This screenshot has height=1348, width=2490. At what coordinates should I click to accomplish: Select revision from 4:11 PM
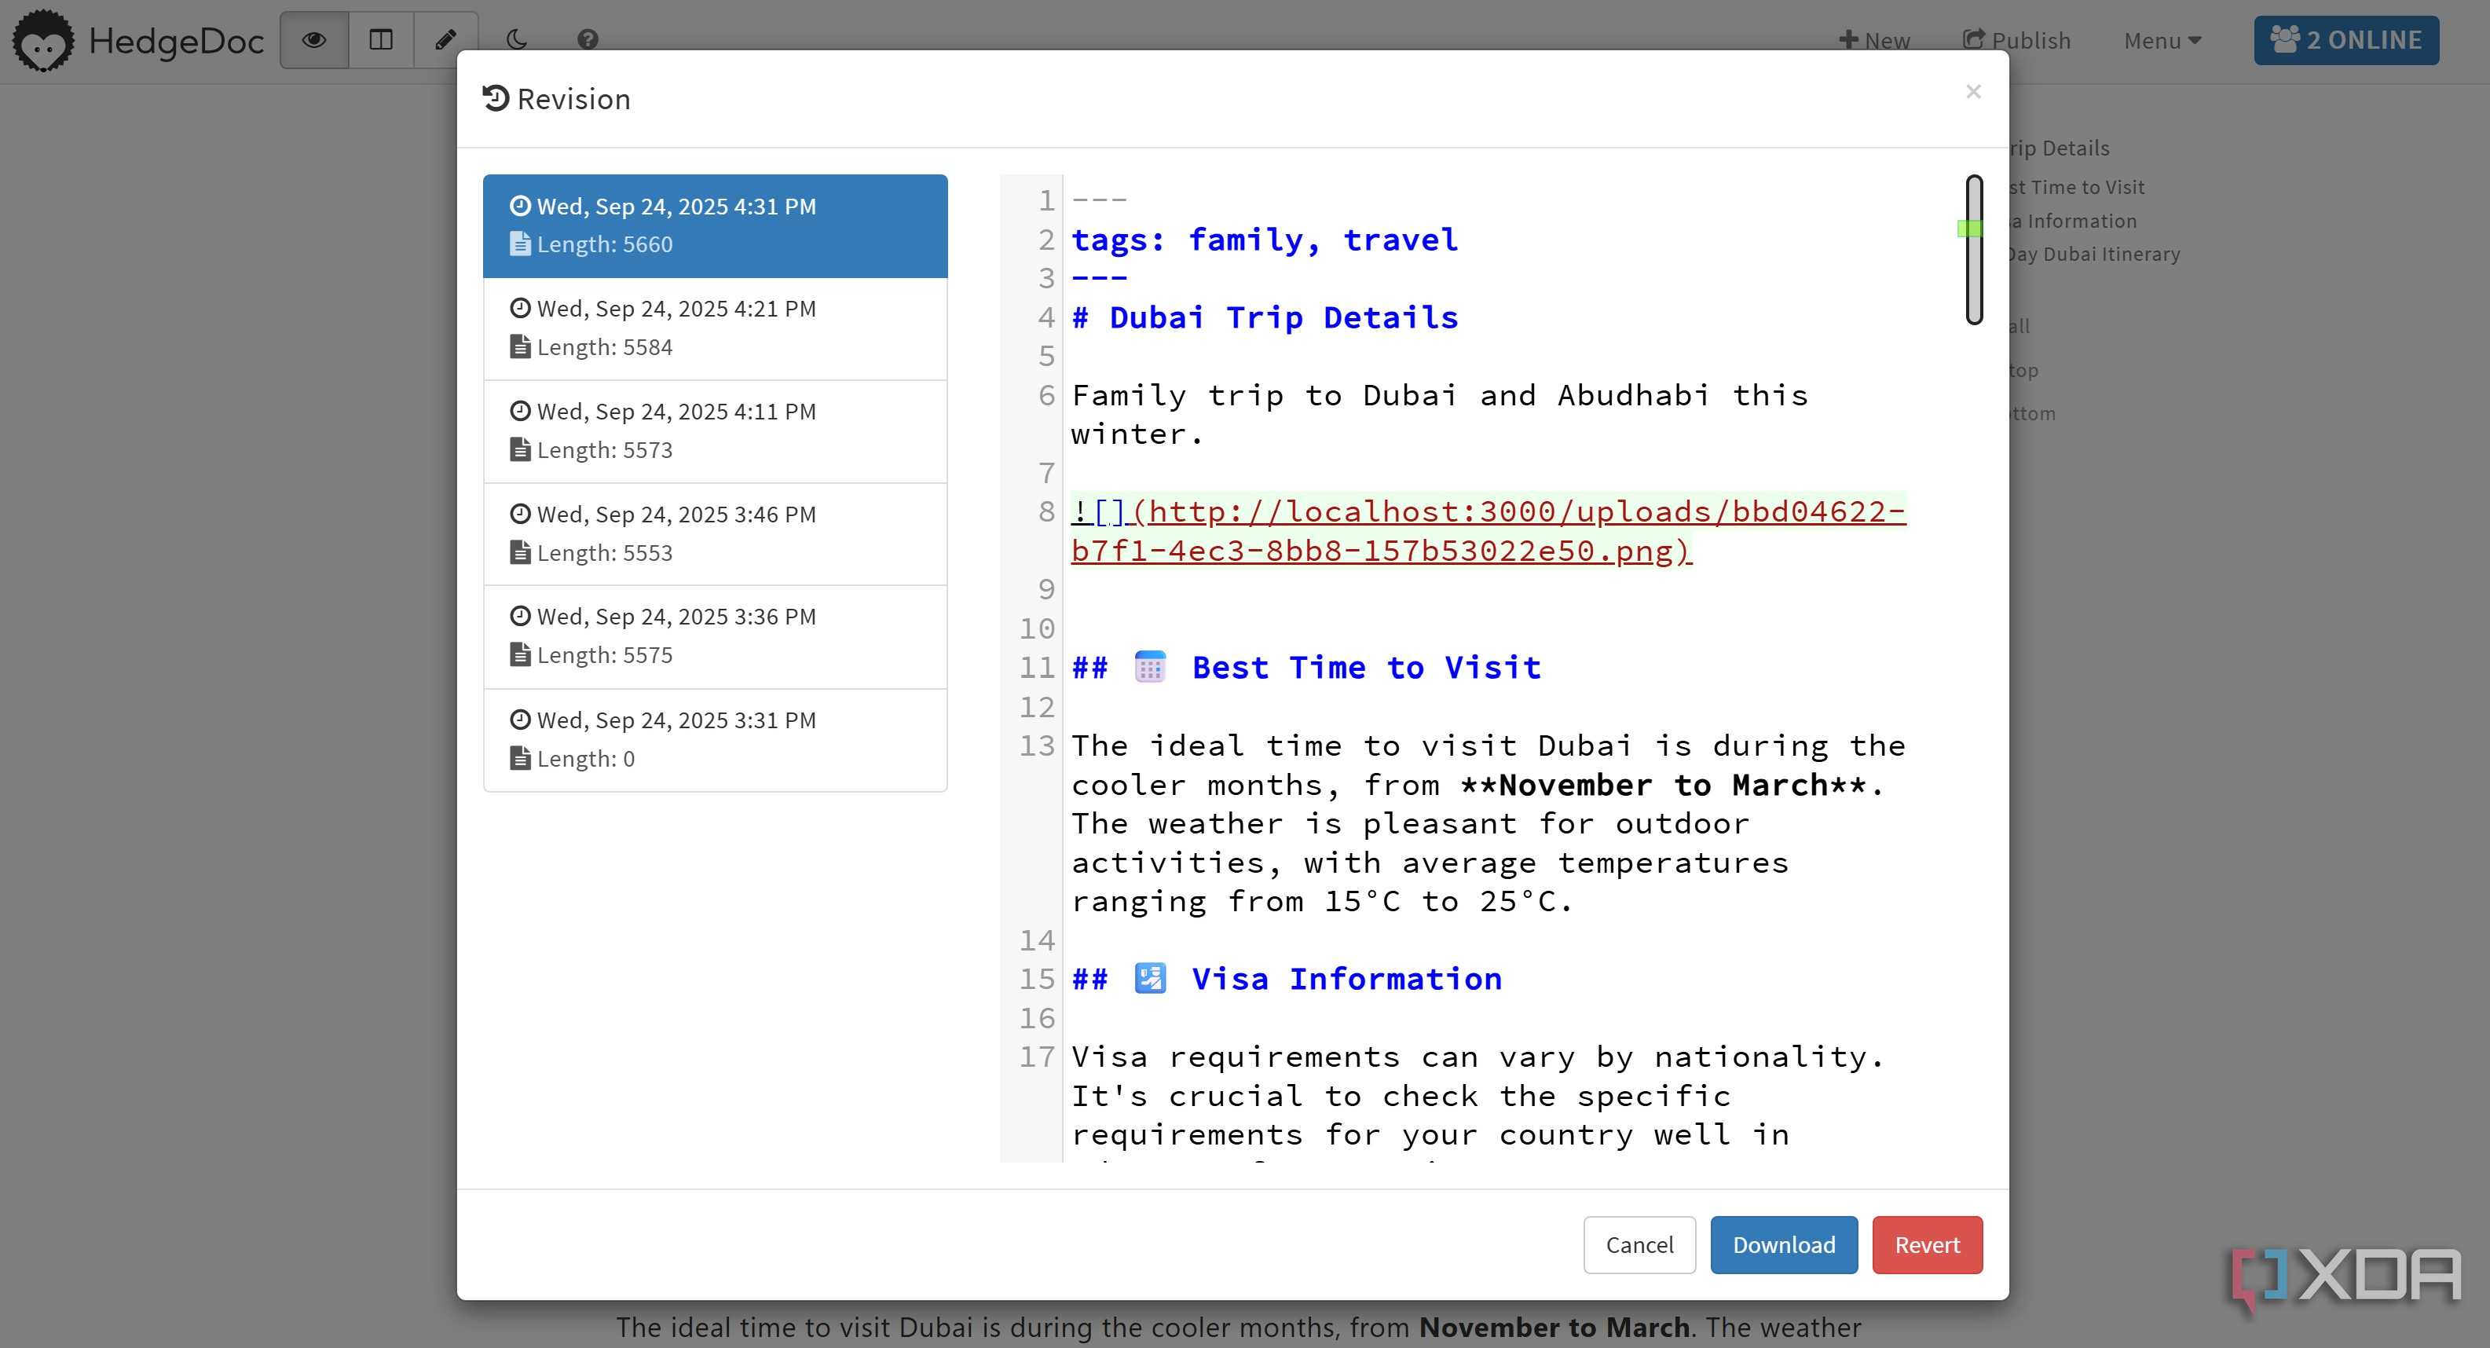click(716, 431)
